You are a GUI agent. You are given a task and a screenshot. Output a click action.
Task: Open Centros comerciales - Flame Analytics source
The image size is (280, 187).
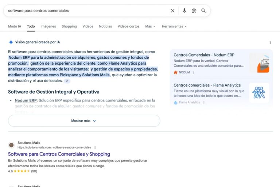point(207,85)
